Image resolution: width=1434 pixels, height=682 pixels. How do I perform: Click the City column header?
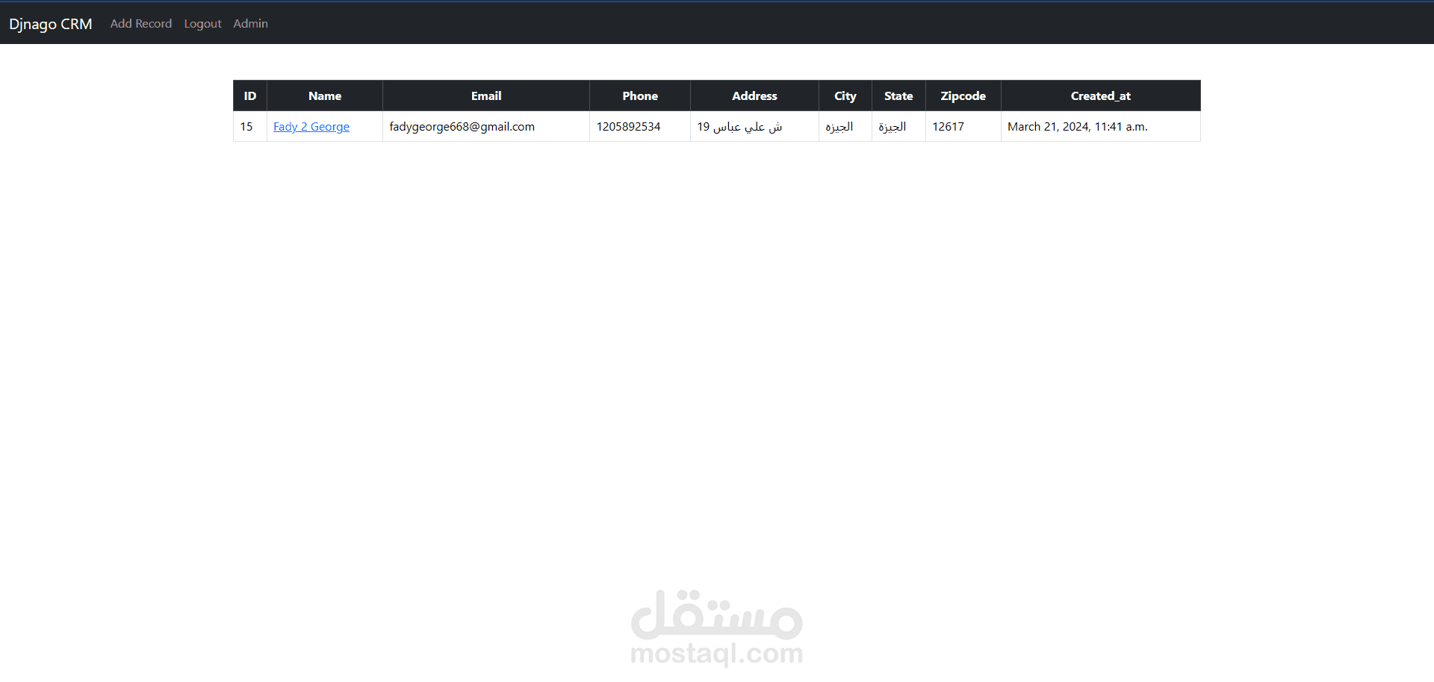point(845,96)
